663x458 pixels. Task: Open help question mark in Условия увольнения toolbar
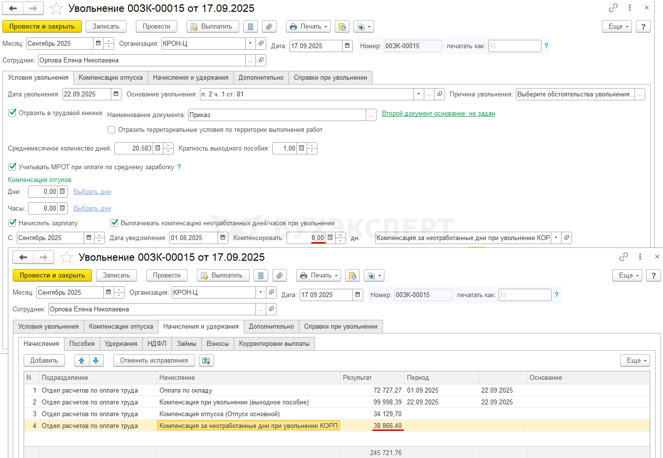coord(643,27)
